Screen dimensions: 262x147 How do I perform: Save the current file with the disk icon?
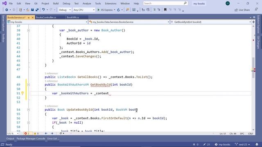tap(32, 10)
